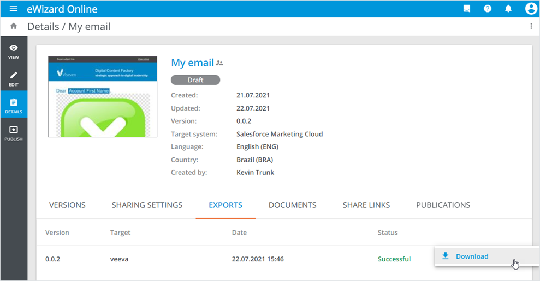Viewport: 540px width, 281px height.
Task: Open View mode in sidebar
Action: (x=14, y=51)
